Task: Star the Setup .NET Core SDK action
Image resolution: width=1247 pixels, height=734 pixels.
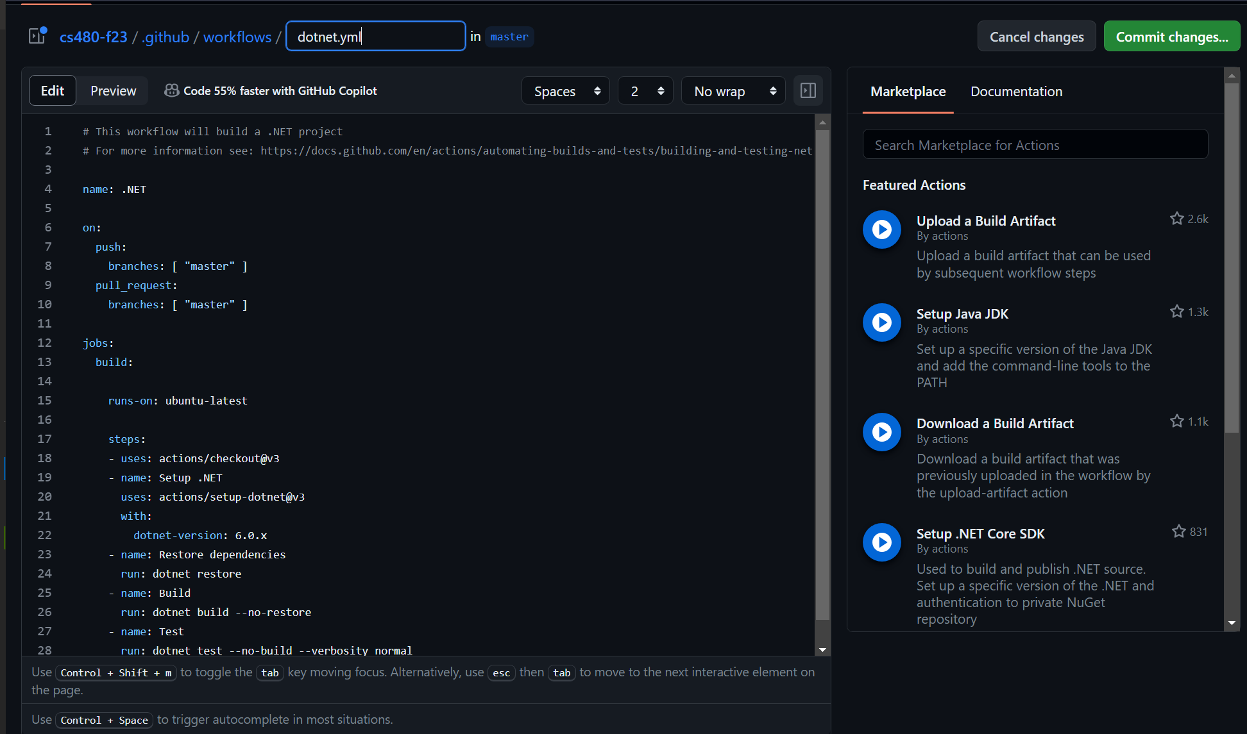Action: click(1178, 531)
